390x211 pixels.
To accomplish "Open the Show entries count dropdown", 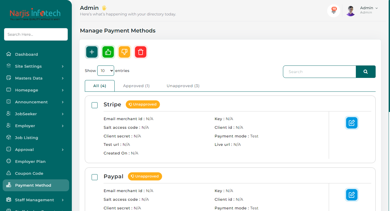I will coord(106,71).
